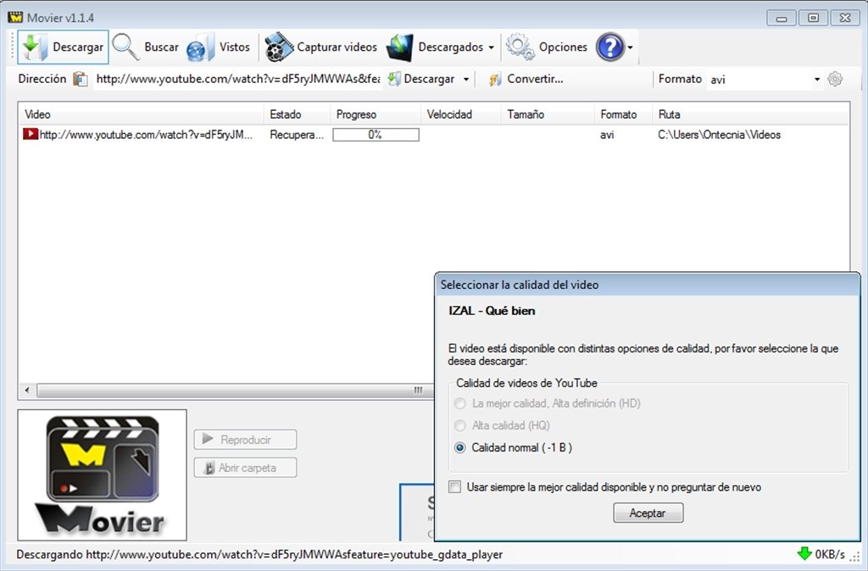
Task: Click the IZAL - Qué bien video title
Action: (x=492, y=311)
